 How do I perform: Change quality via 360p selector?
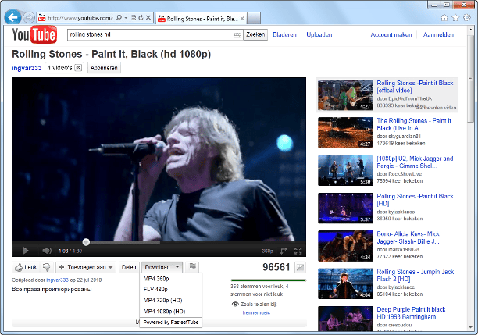[x=267, y=251]
